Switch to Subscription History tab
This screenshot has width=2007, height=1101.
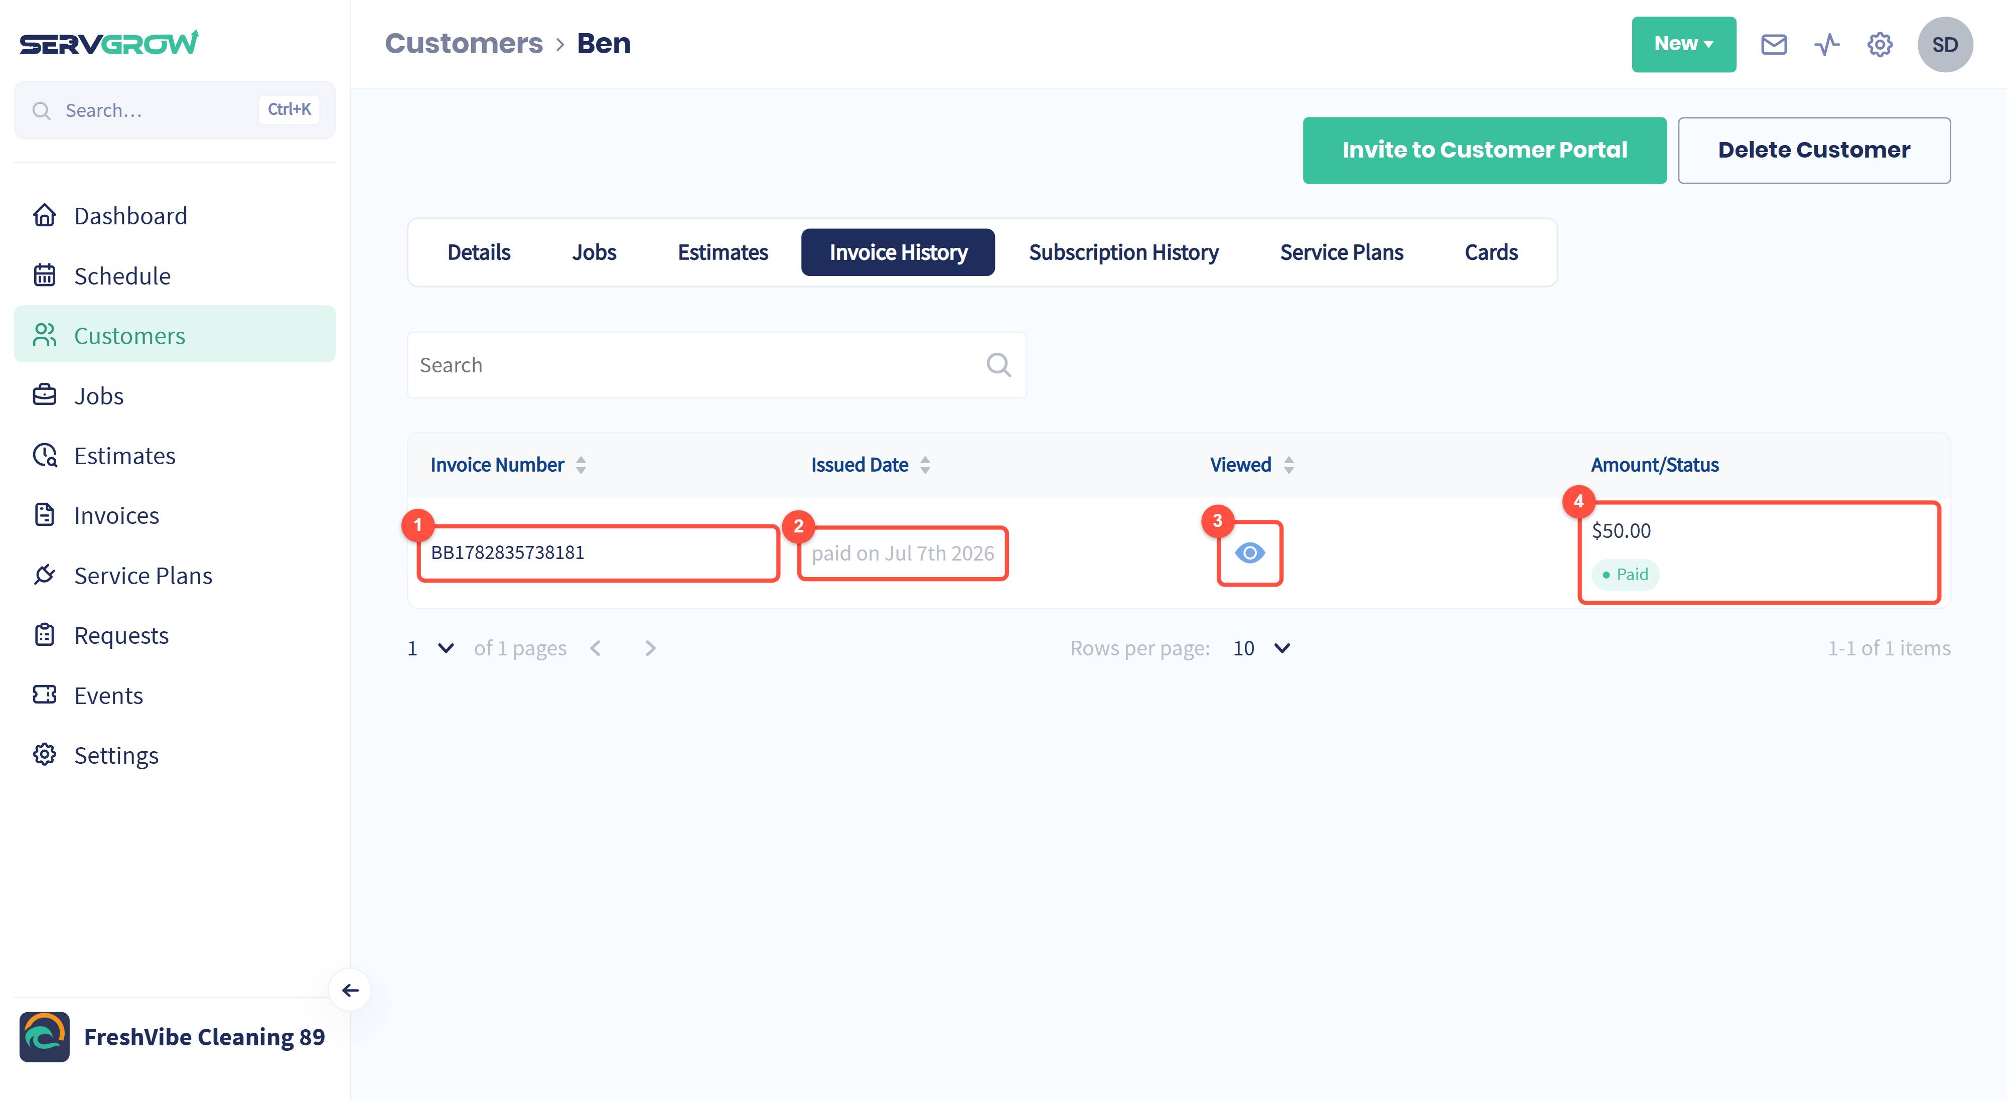click(1123, 252)
